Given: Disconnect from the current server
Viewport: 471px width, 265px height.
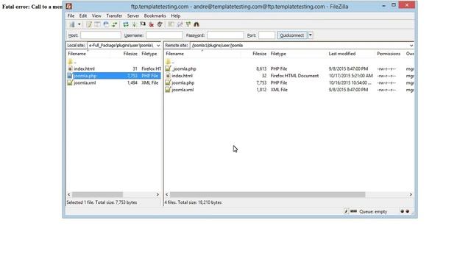Looking at the screenshot, I should tap(152, 24).
